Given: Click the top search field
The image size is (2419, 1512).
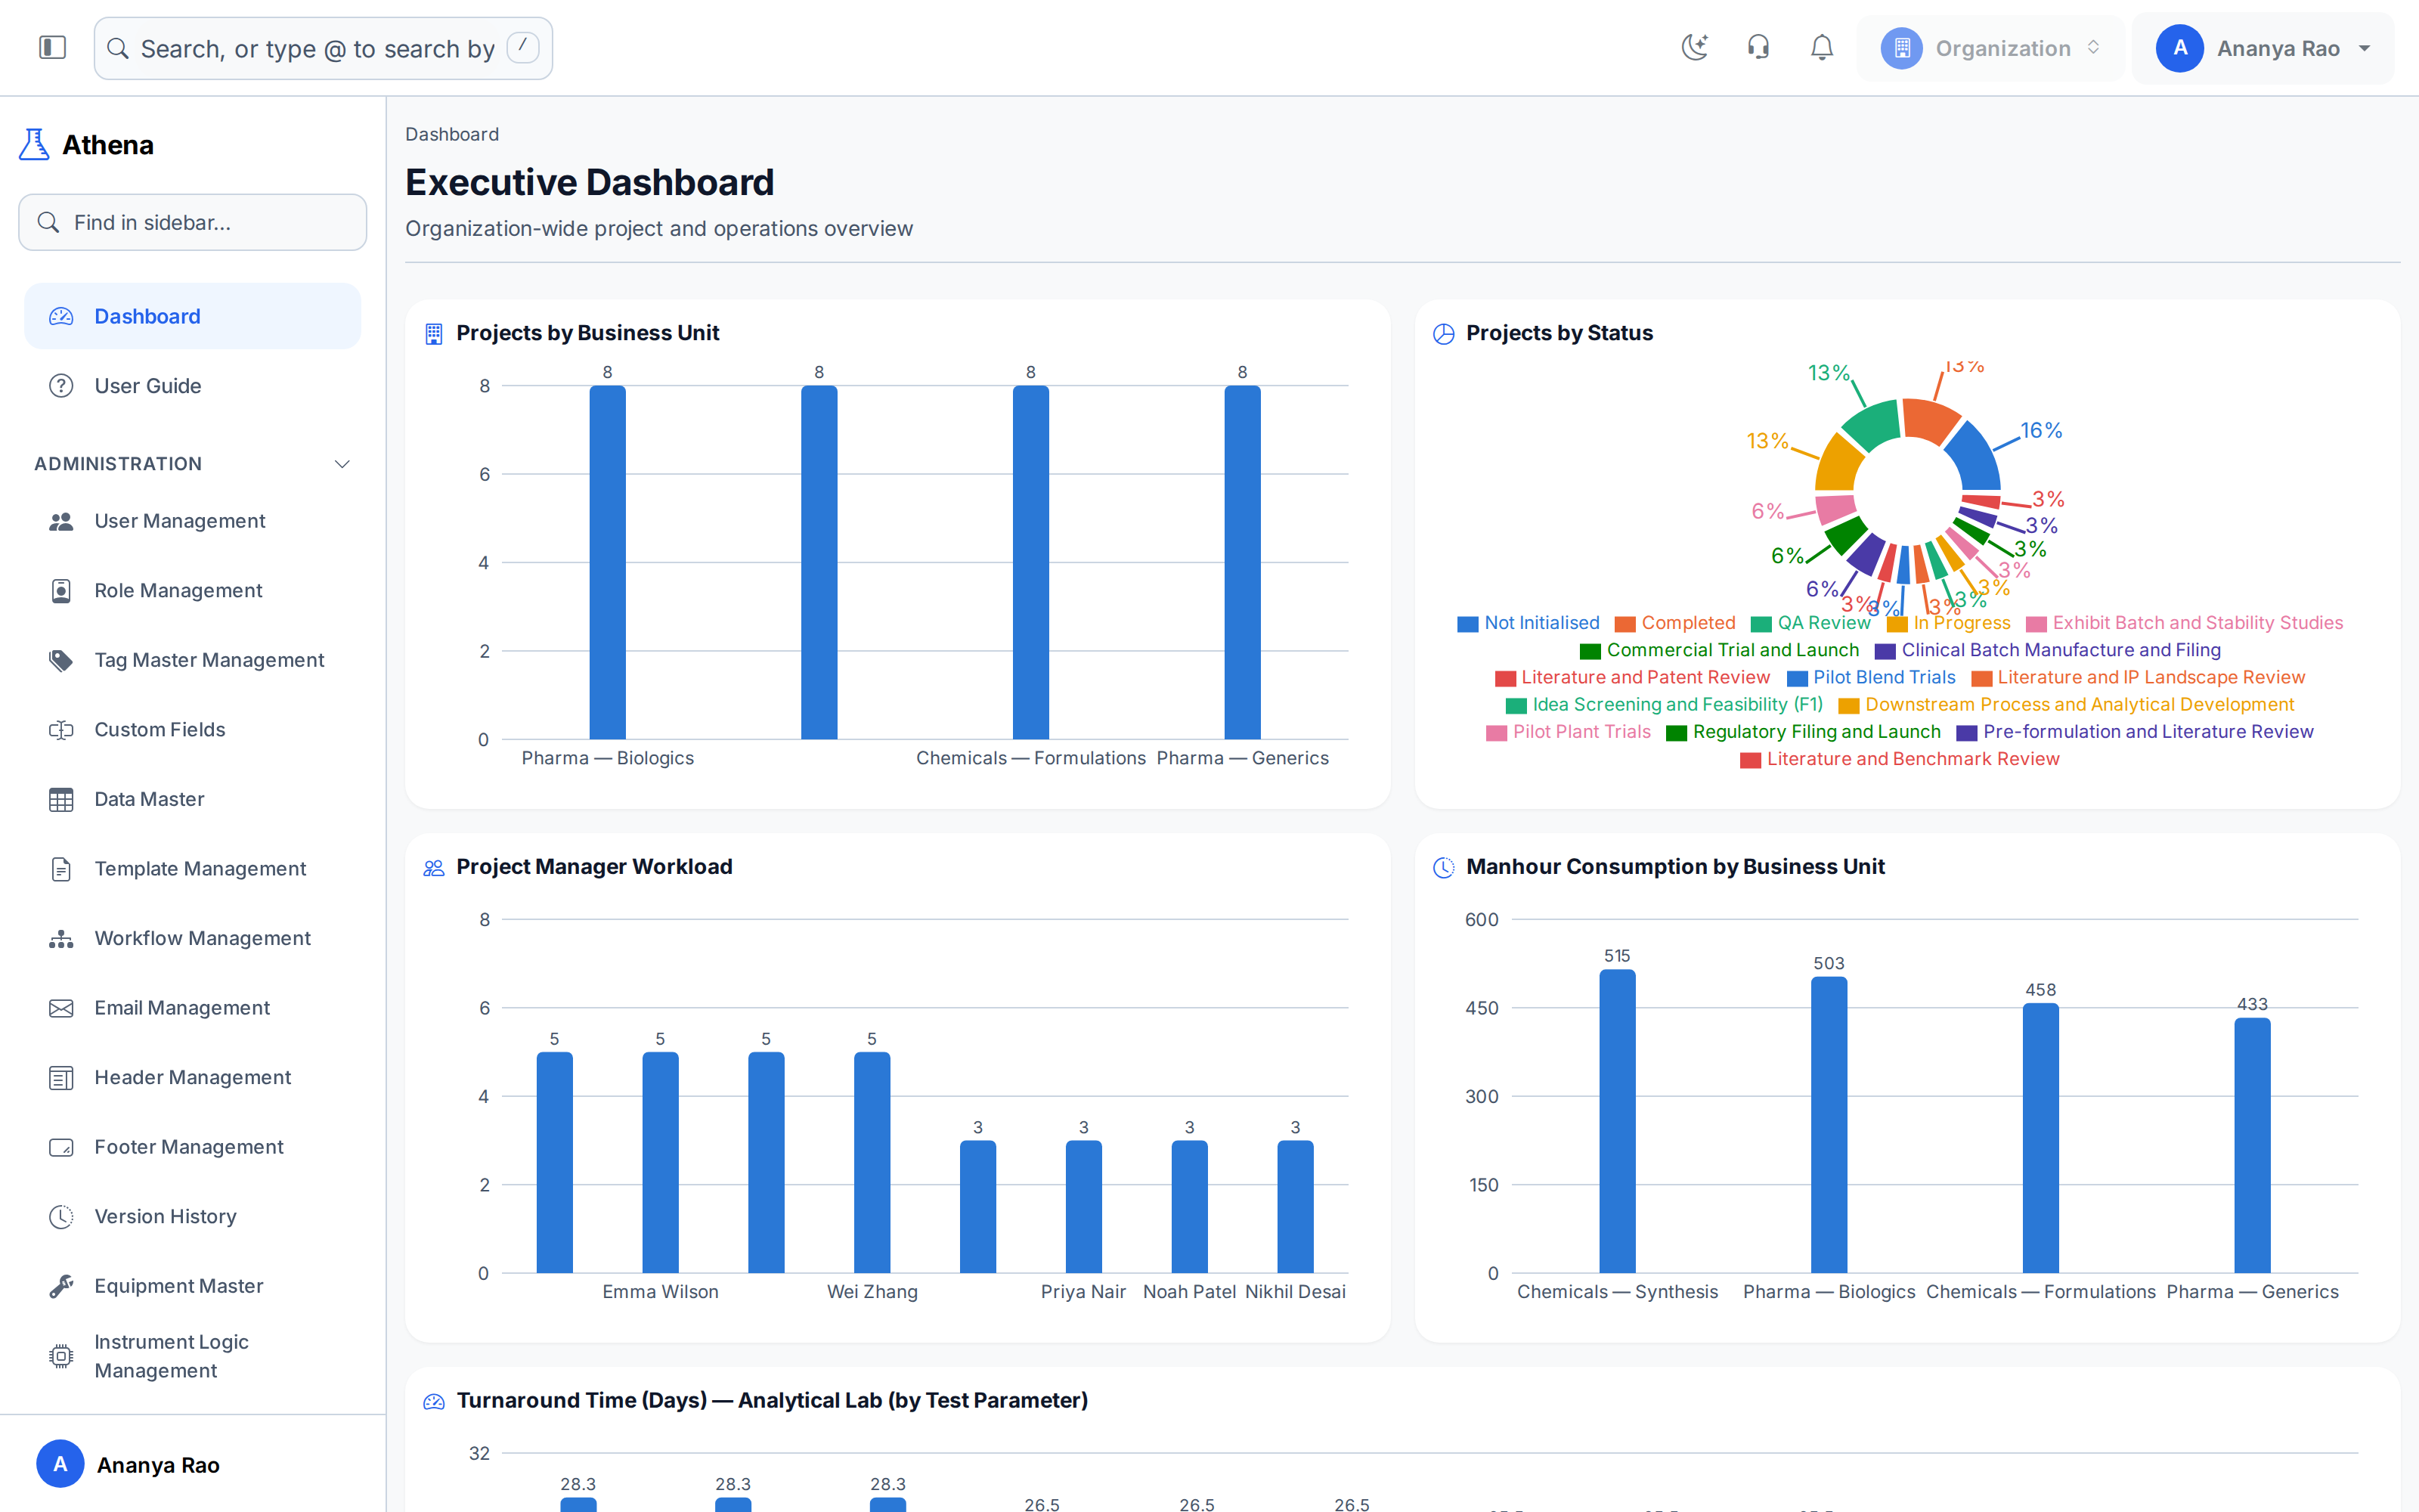Looking at the screenshot, I should (323, 48).
